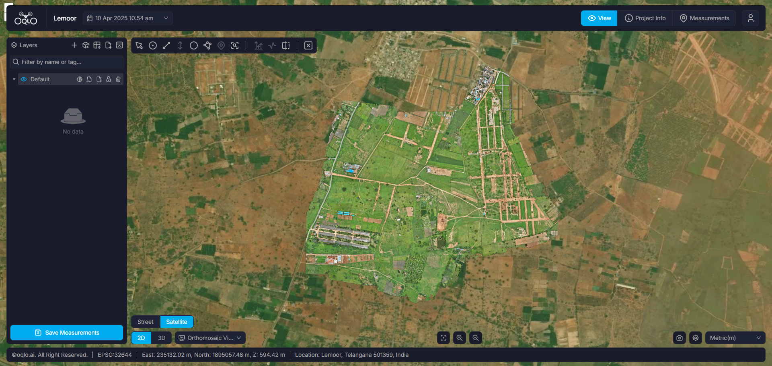This screenshot has height=366, width=772.
Task: Open the Orthomosaic view dropdown
Action: click(x=210, y=338)
